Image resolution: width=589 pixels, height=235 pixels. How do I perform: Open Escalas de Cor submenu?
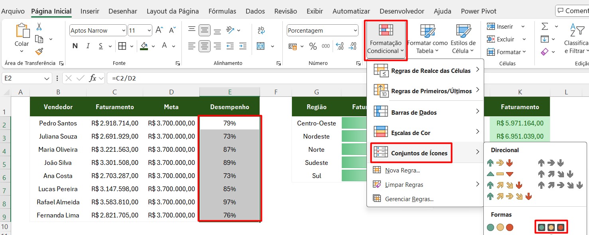[425, 133]
